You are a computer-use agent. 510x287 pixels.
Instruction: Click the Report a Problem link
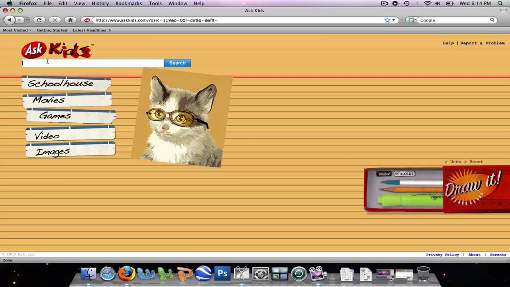483,43
